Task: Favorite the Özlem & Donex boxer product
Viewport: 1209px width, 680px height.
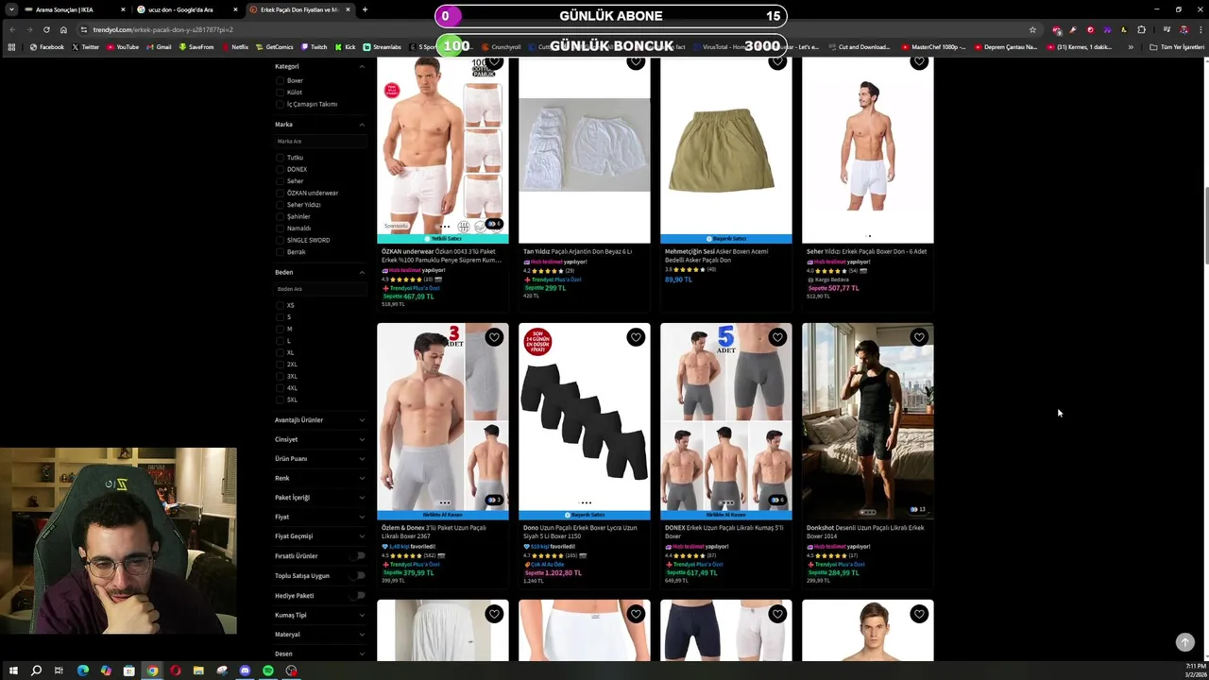Action: [x=494, y=337]
